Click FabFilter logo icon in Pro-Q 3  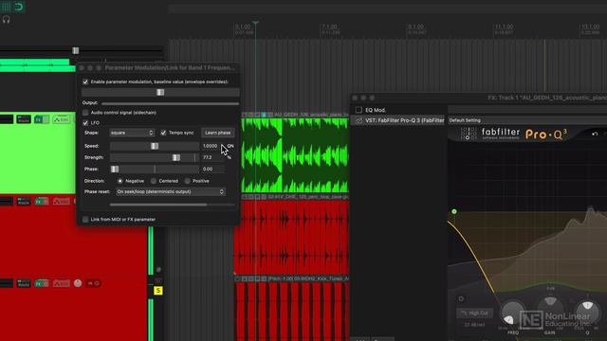point(469,134)
